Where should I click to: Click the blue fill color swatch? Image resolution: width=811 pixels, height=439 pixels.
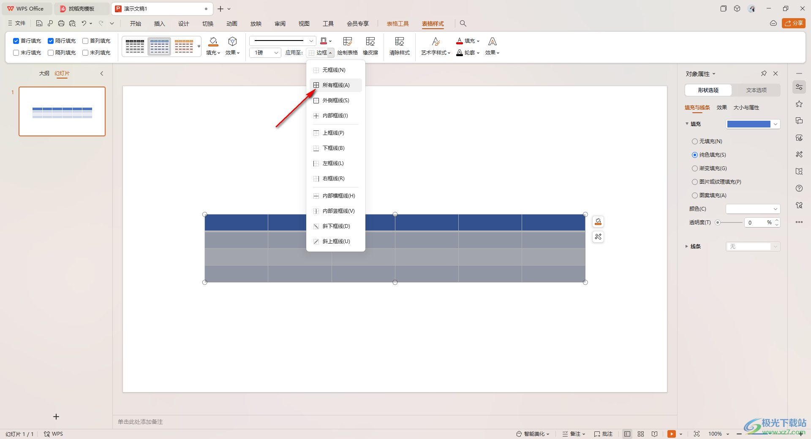(x=749, y=124)
